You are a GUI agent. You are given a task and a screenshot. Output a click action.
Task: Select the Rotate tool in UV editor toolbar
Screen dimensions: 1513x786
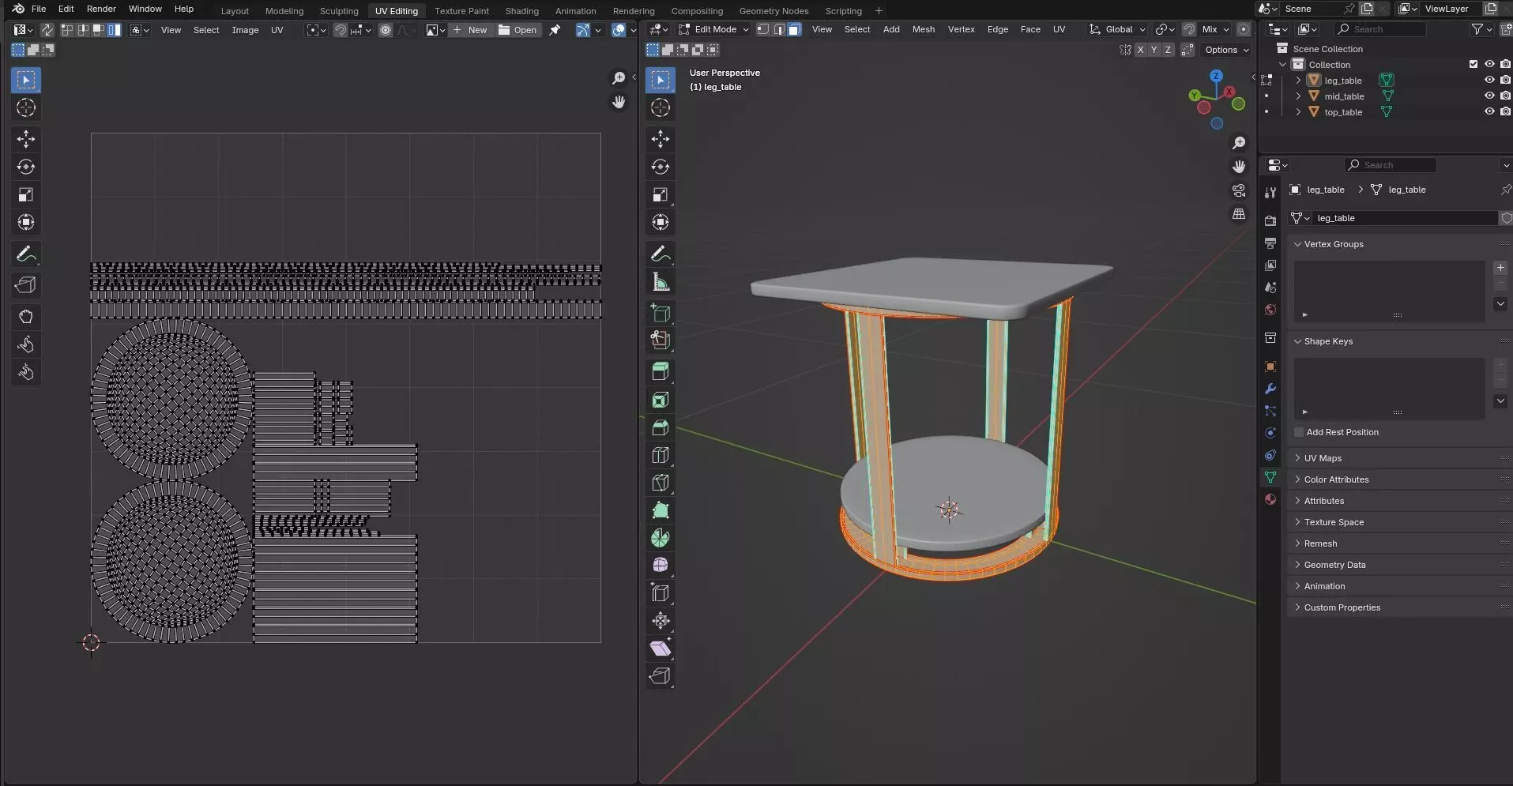click(x=26, y=167)
